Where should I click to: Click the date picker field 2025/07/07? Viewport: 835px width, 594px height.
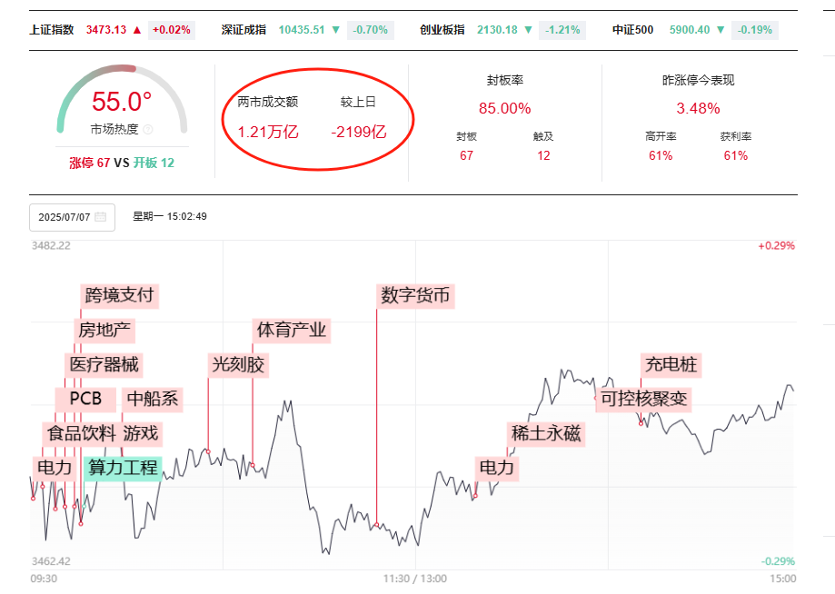tap(72, 217)
